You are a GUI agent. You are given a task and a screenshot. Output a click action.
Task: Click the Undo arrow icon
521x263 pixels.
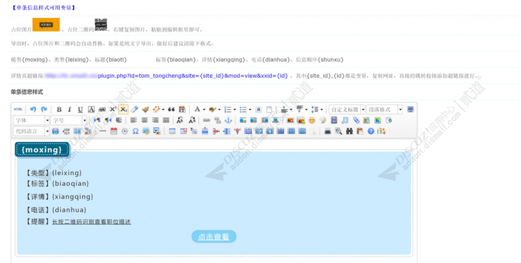click(33, 109)
